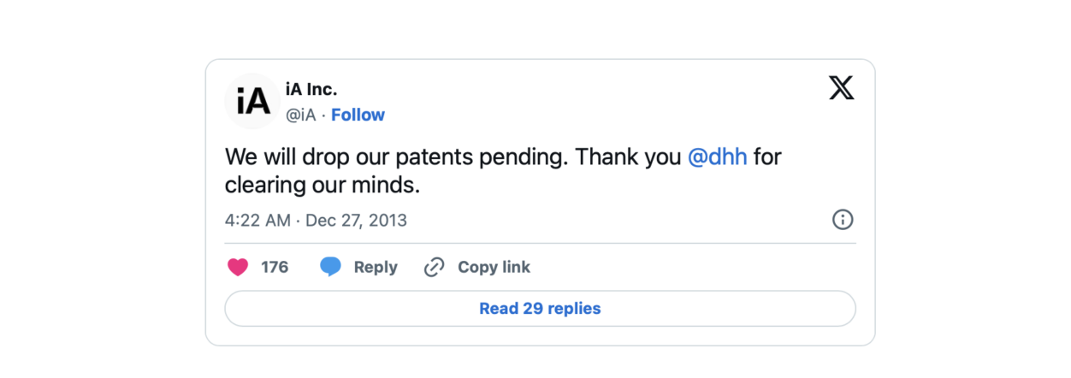Viewport: 1071px width, 378px height.
Task: Click the 176 likes count
Action: pos(275,267)
